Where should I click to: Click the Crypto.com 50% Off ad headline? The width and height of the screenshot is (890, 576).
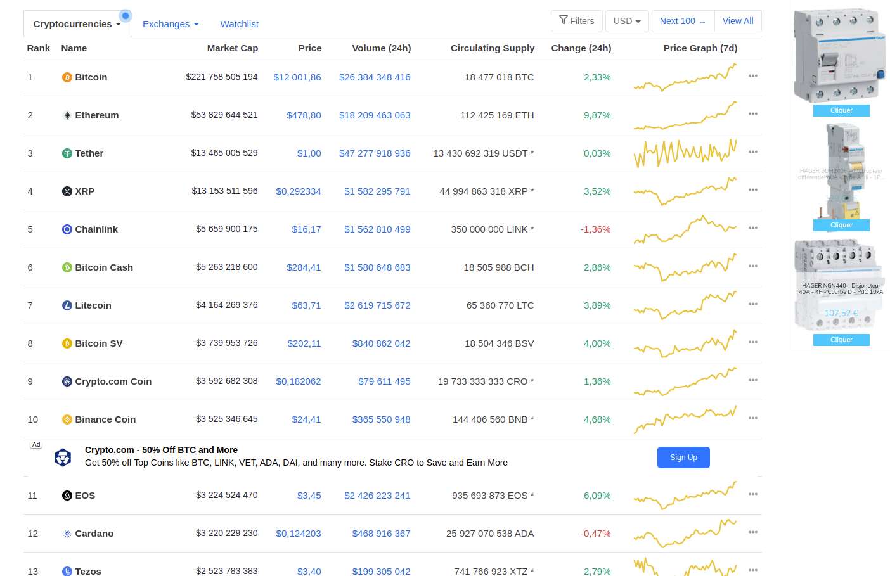tap(161, 450)
